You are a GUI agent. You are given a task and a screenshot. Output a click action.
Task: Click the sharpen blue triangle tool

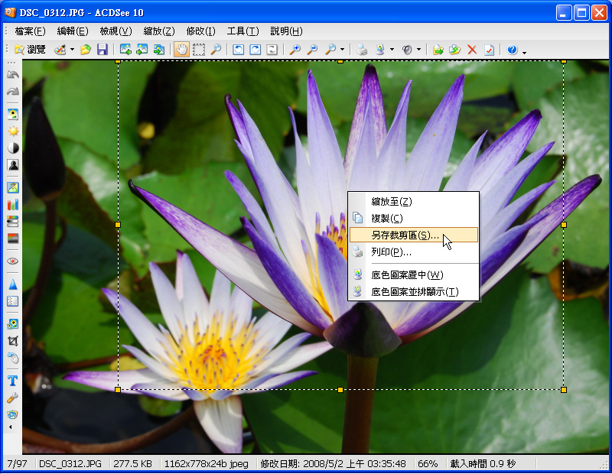click(x=12, y=284)
